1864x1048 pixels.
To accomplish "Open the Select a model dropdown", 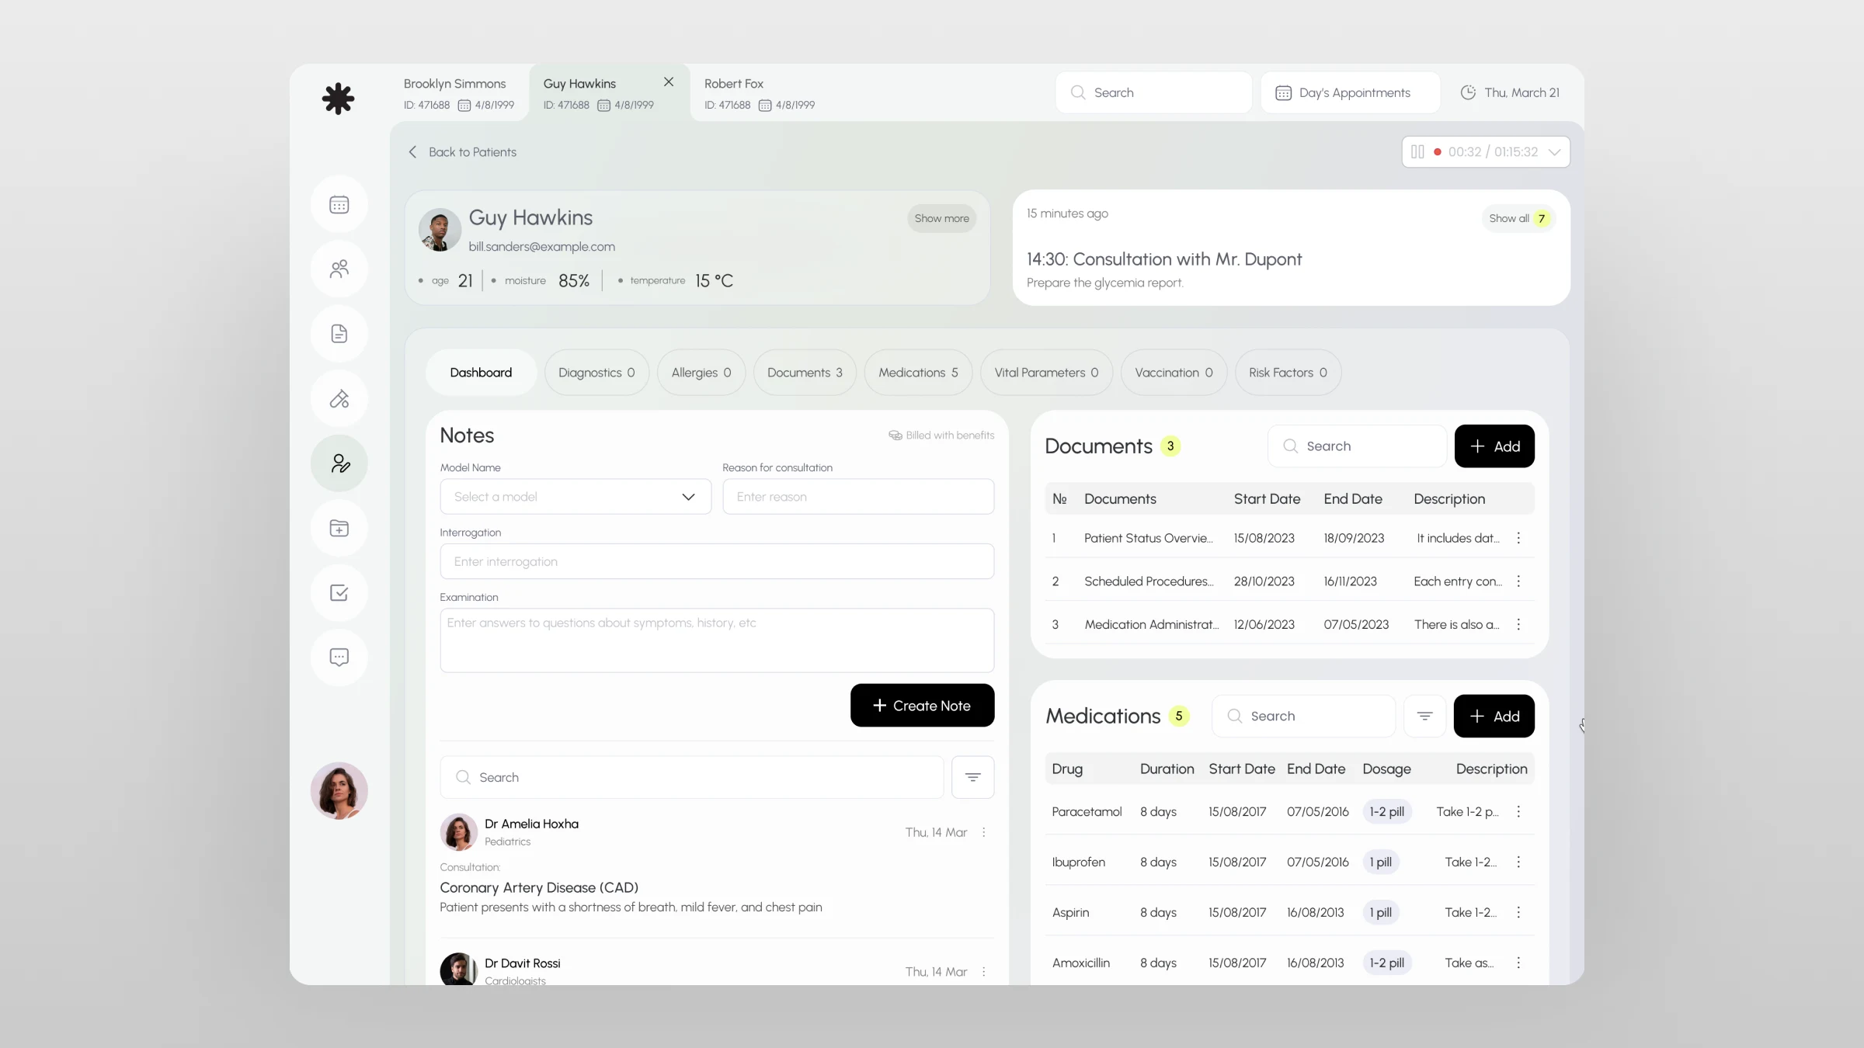I will pos(575,497).
